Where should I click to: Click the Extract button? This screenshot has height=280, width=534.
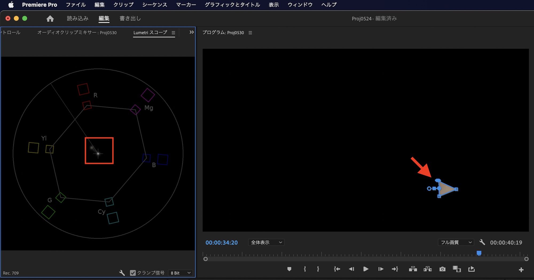click(x=427, y=269)
